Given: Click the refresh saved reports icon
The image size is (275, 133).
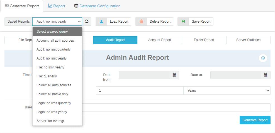Looking at the screenshot, I should coord(87,22).
